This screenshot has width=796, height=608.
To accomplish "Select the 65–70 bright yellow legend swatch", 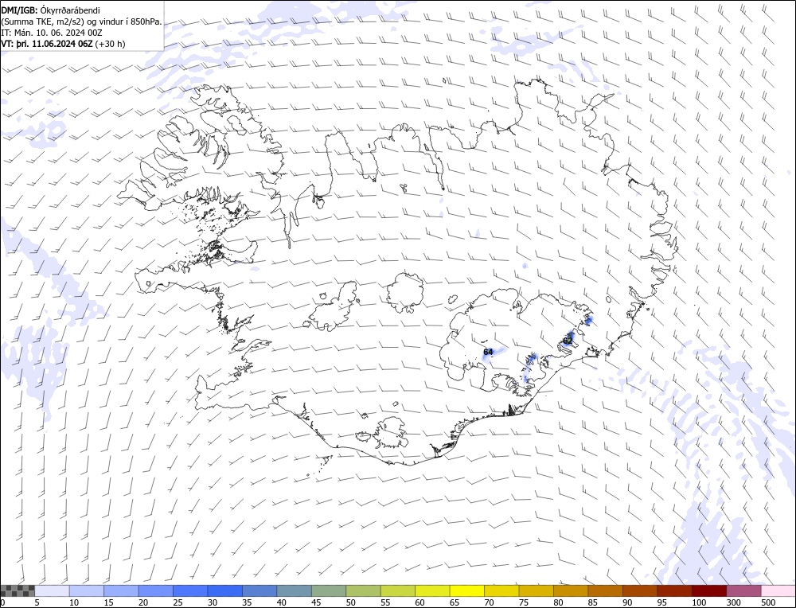I will (466, 590).
